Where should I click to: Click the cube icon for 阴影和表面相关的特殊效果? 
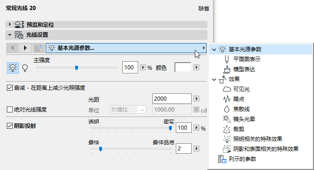(227, 149)
